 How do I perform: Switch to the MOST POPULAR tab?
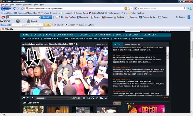point(132,44)
